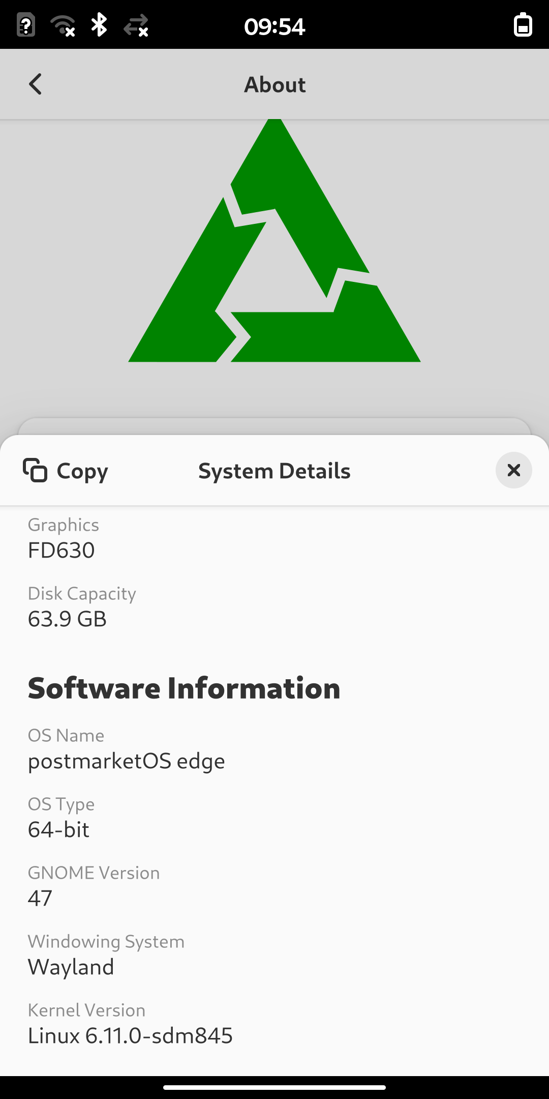Image resolution: width=549 pixels, height=1099 pixels.
Task: Select the Windowing System label
Action: (x=106, y=942)
